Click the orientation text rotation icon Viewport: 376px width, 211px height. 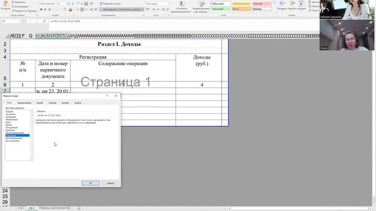pos(92,4)
